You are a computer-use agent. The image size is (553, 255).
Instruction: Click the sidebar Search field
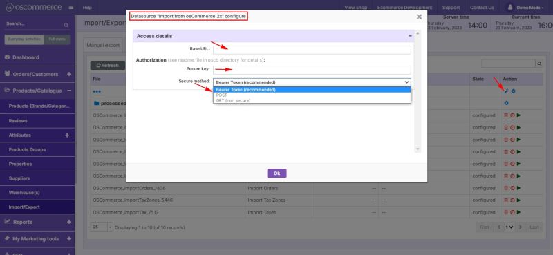coord(34,24)
